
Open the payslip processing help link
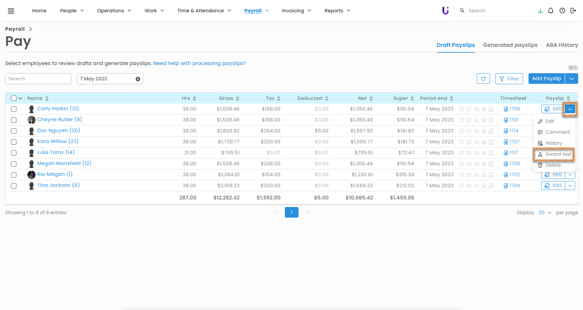[199, 63]
